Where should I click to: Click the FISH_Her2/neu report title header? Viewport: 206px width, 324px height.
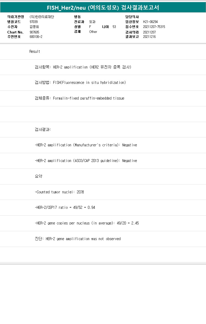point(103,8)
